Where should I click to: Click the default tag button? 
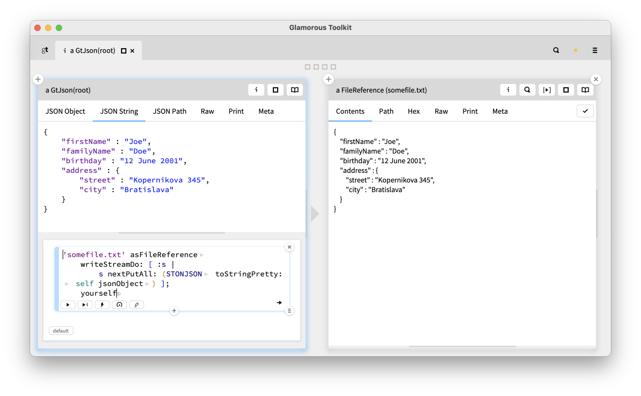pyautogui.click(x=61, y=331)
